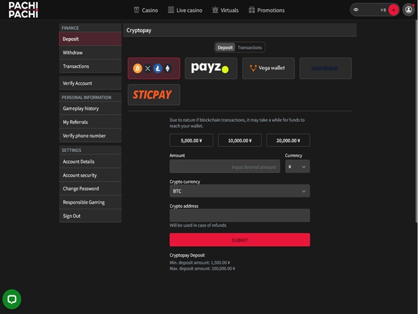Go to Promotions in top menu

click(266, 10)
